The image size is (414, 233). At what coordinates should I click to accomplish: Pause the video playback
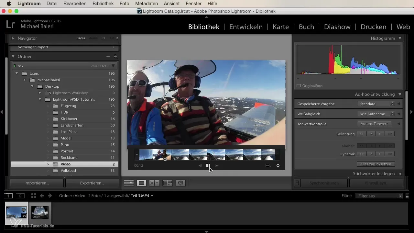point(208,165)
